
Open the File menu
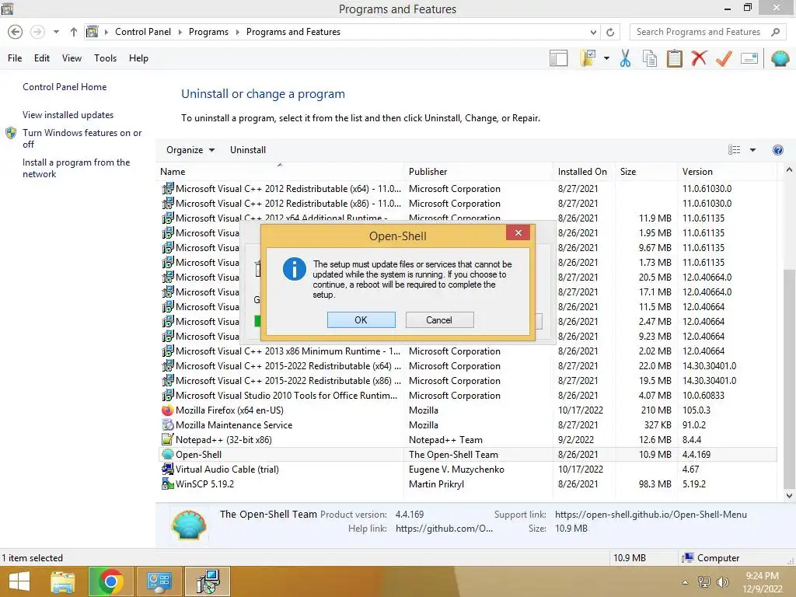15,58
